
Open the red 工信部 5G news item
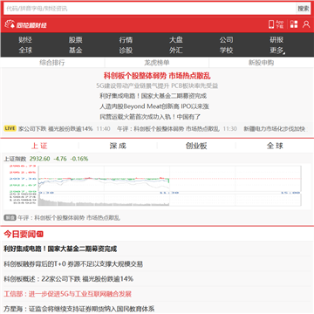67,294
